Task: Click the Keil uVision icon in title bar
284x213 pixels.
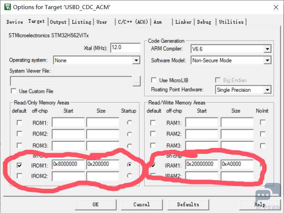Action: pos(8,7)
